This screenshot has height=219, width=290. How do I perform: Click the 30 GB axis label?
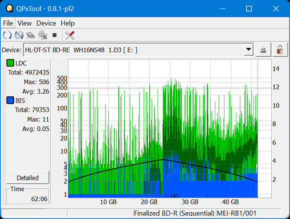(190, 202)
